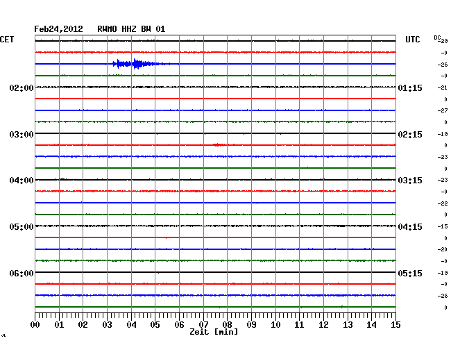Select the DC offset value -27

tap(443, 110)
